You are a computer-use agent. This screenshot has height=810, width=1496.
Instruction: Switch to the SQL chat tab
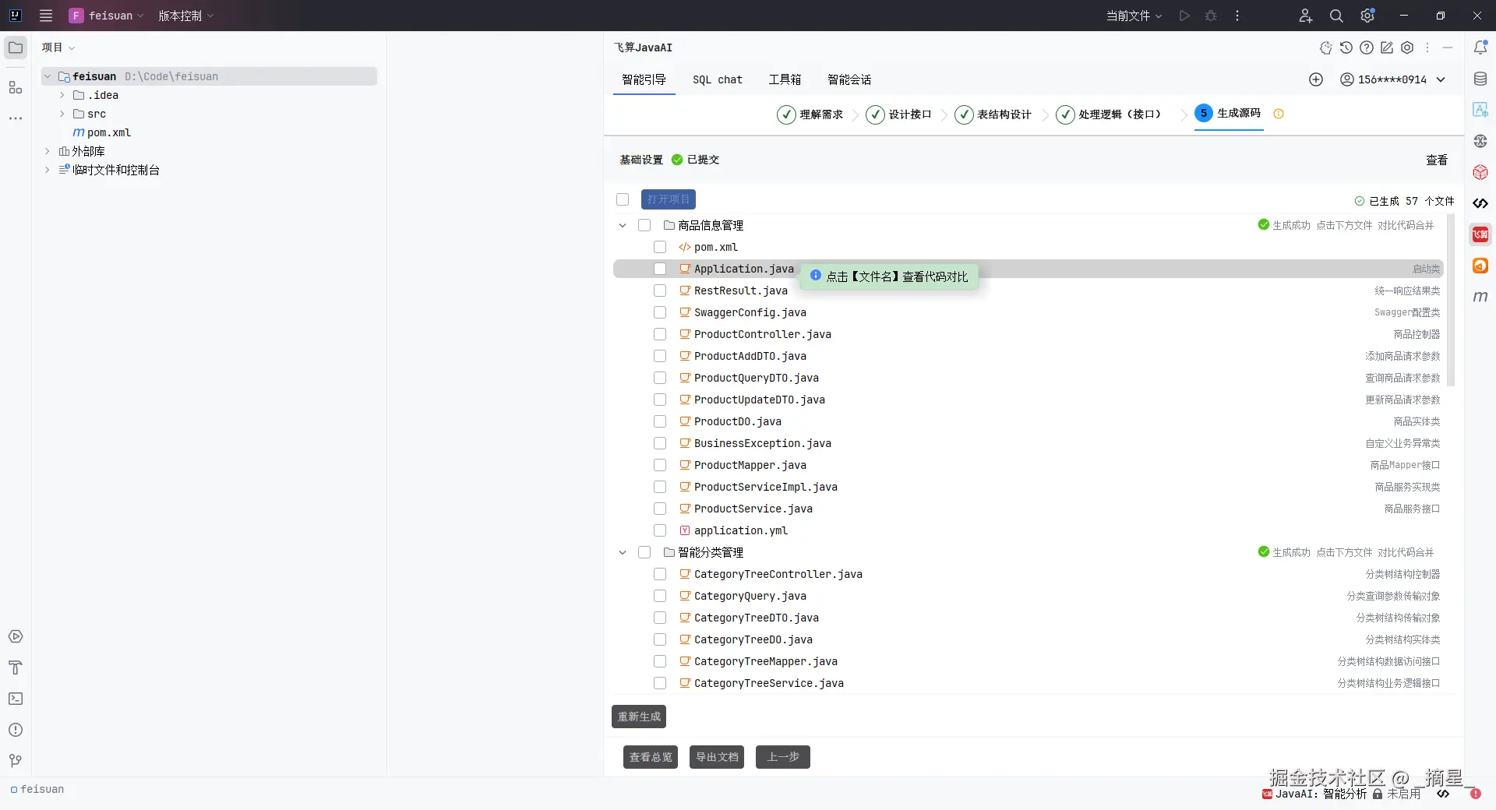718,79
